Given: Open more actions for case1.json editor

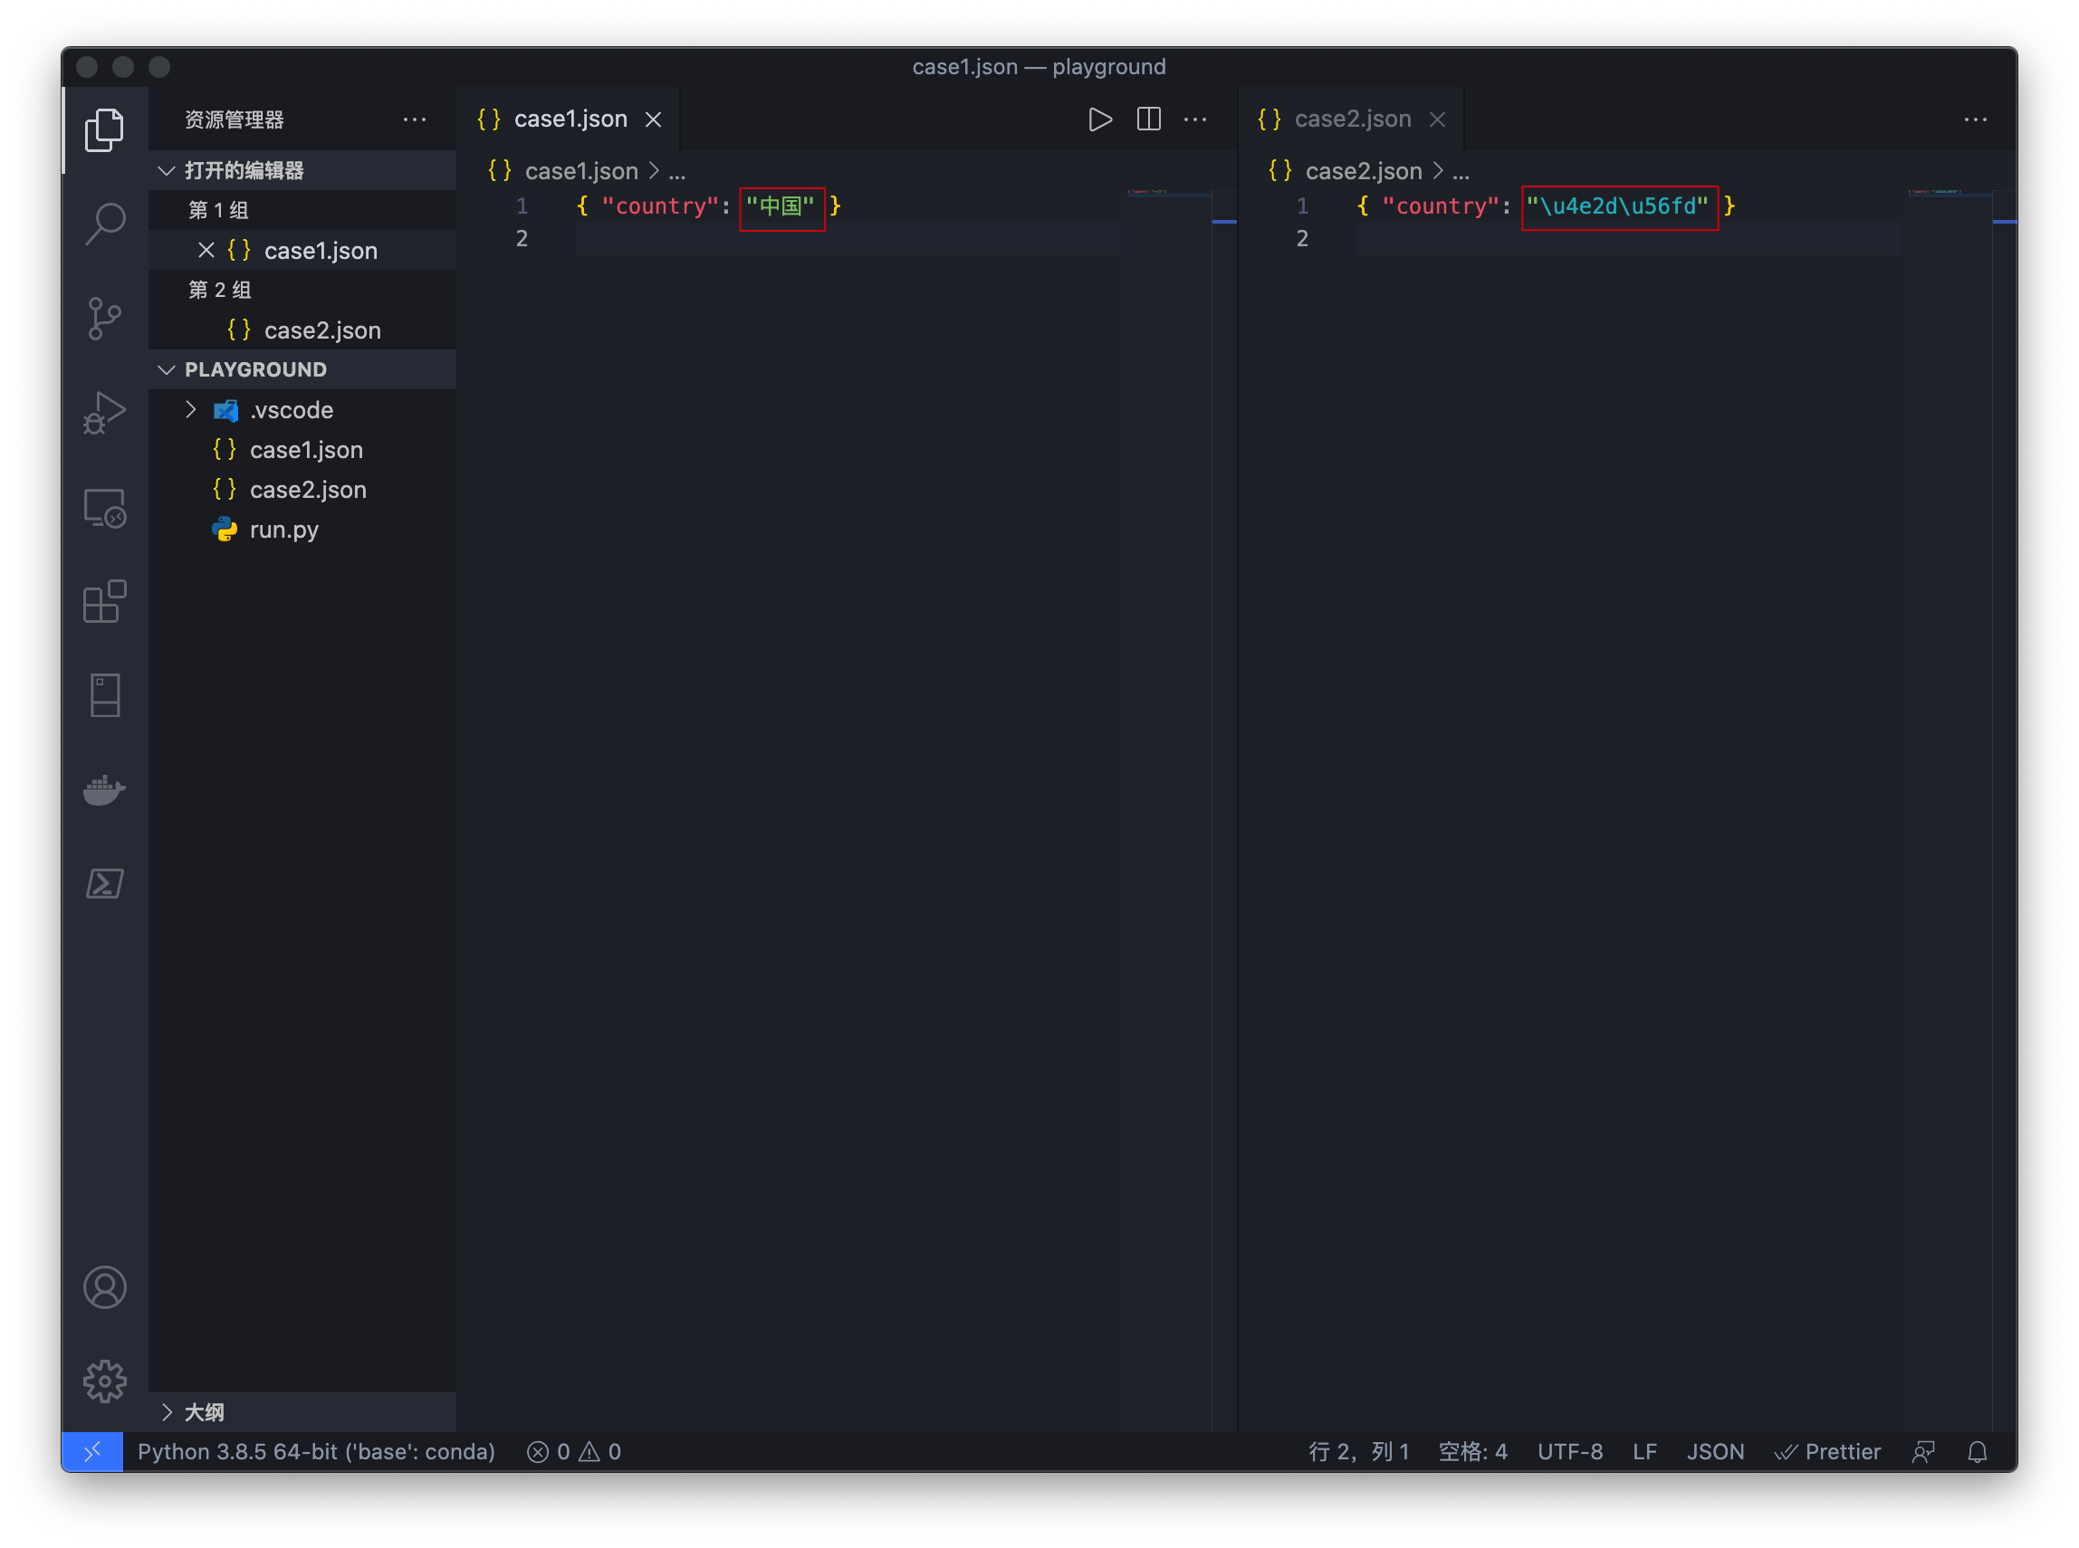Looking at the screenshot, I should 1195,119.
